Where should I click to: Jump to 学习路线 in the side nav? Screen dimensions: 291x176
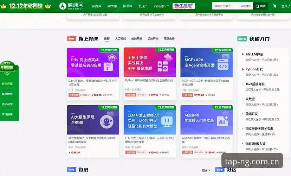coord(7,114)
